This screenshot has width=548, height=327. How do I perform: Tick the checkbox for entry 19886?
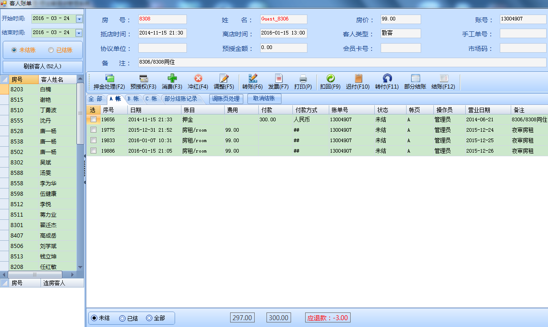[93, 151]
